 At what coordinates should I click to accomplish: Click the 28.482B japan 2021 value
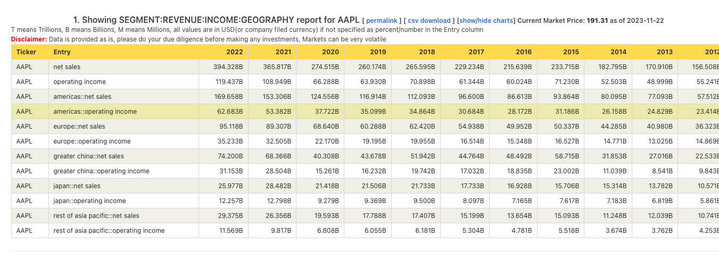point(279,186)
